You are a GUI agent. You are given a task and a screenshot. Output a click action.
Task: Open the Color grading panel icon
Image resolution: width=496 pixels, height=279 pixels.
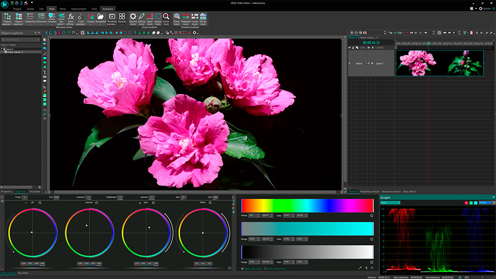tap(81, 19)
